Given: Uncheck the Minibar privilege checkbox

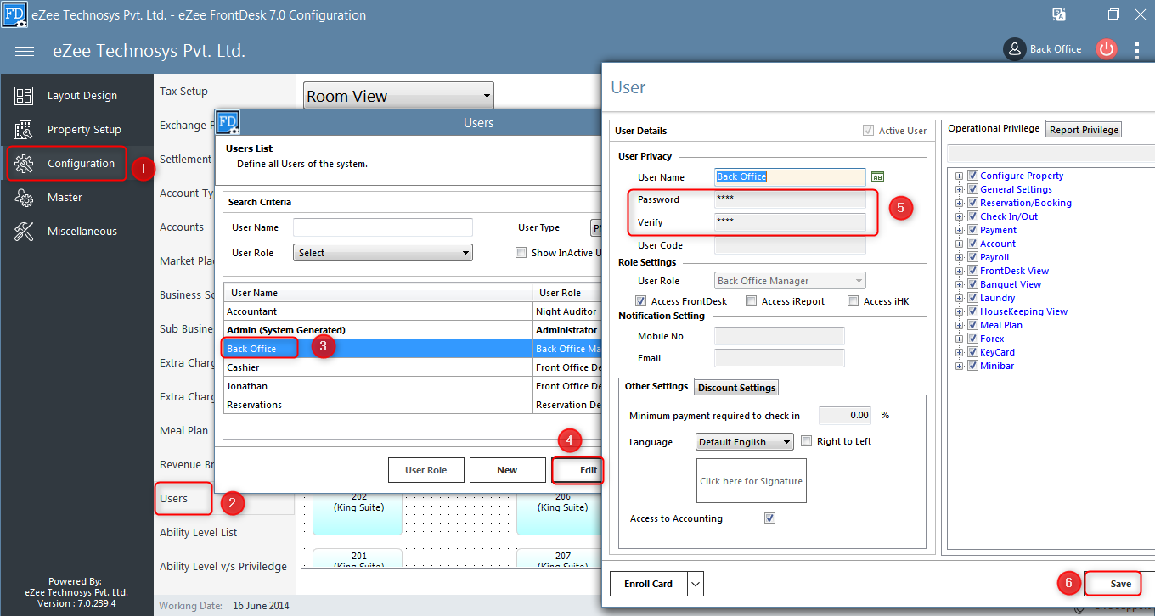Looking at the screenshot, I should tap(973, 366).
